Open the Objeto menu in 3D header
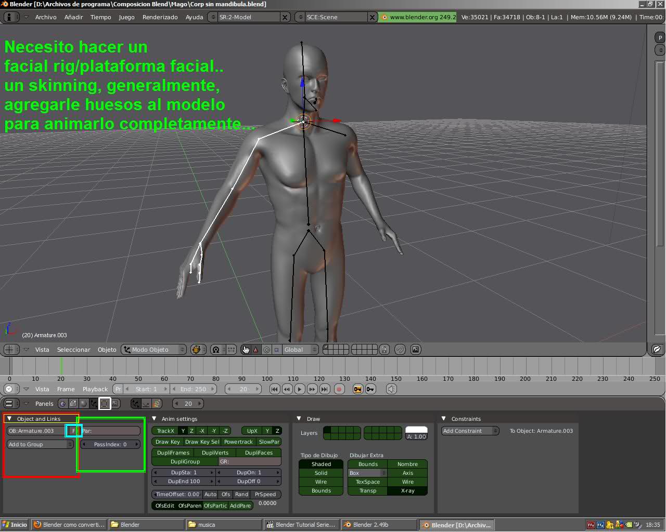The width and height of the screenshot is (666, 532). [107, 350]
